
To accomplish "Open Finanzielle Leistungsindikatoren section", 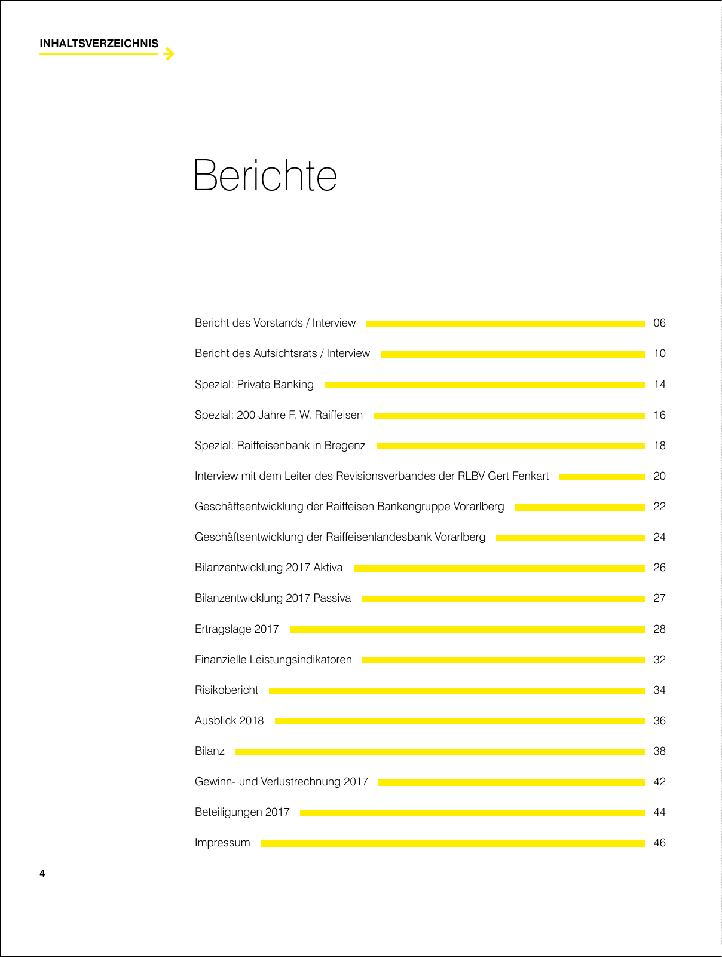I will (273, 660).
